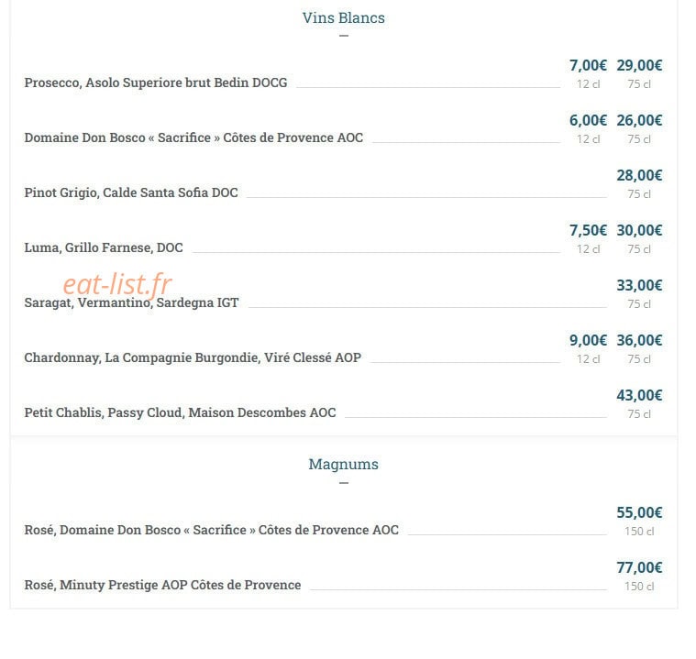The height and width of the screenshot is (659, 696).
Task: Select Prosecco, Asolo Superiore brut Bedin DOCG
Action: (156, 82)
